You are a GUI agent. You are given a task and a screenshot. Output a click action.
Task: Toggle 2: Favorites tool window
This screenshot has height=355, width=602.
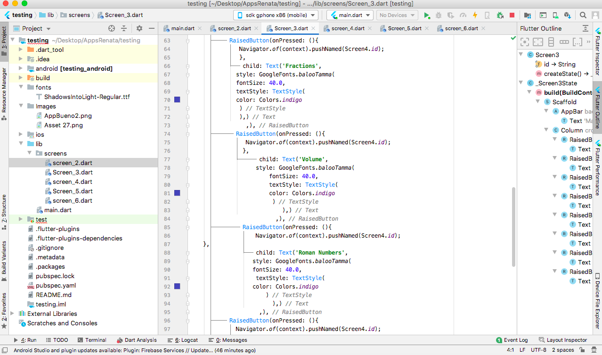(x=4, y=310)
